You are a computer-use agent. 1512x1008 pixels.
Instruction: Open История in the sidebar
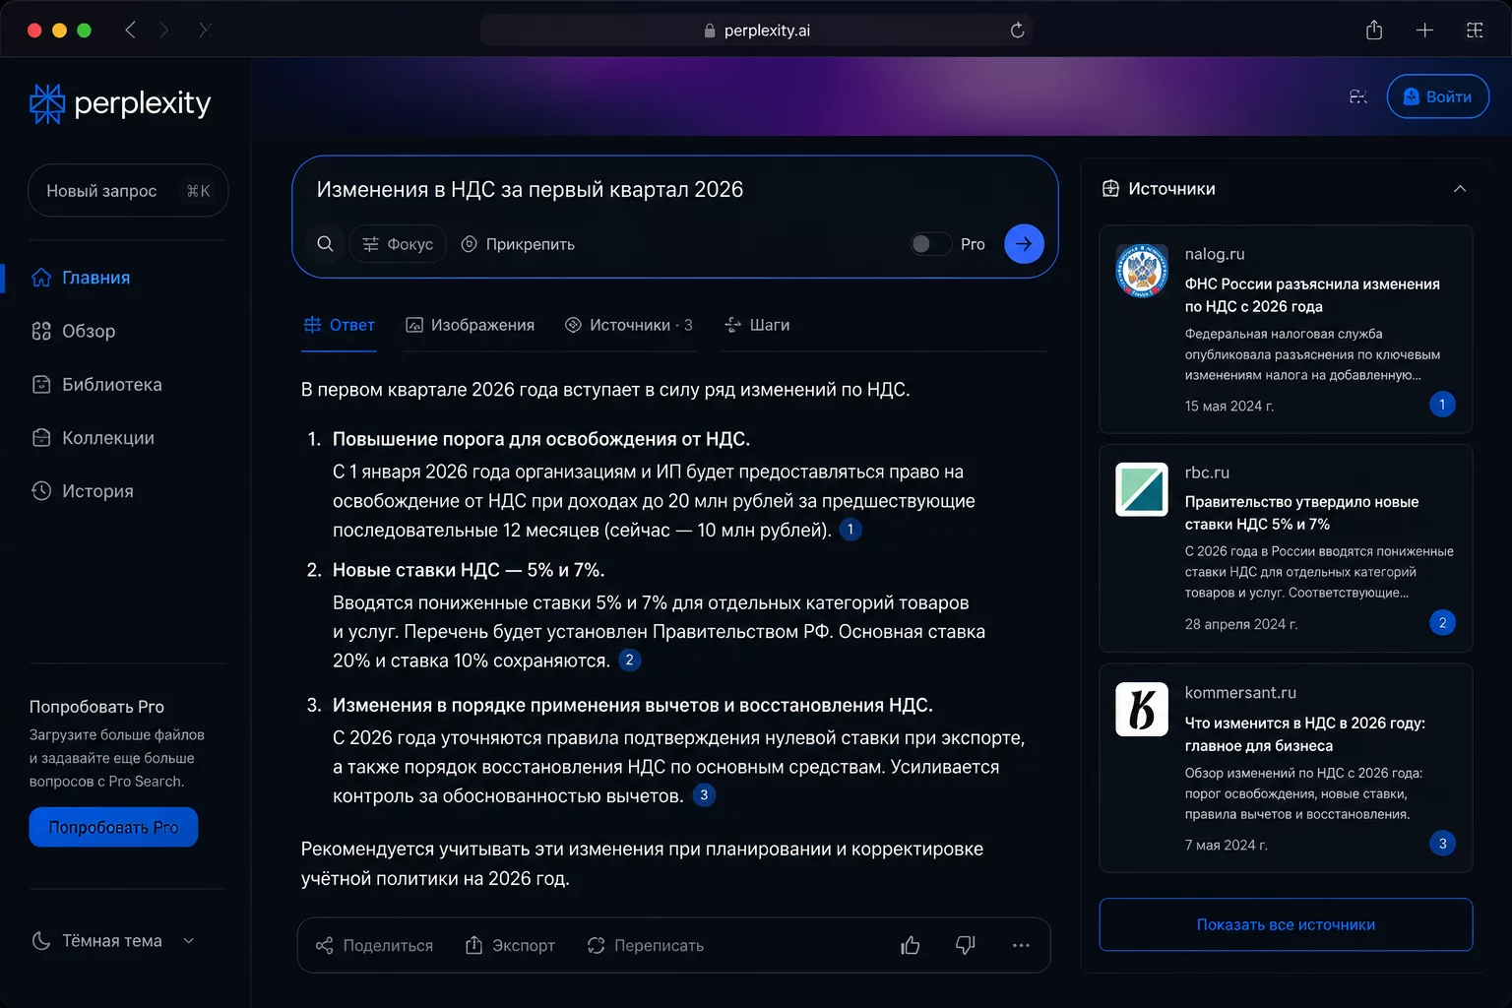(x=83, y=491)
